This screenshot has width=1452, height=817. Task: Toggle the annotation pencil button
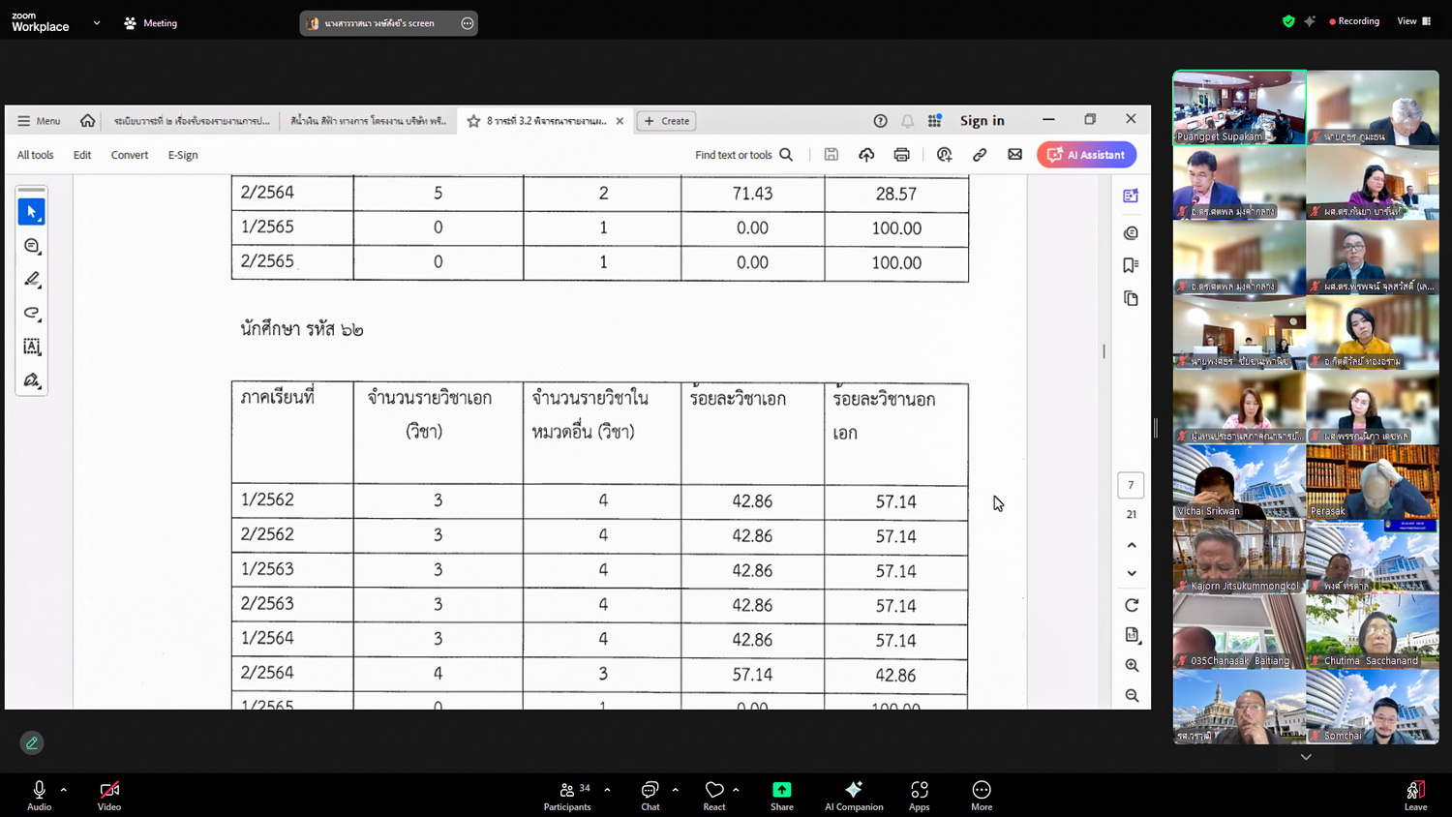32,742
